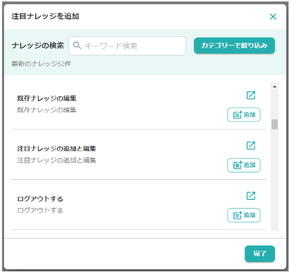Add ログアウトする via 追加 button

[244, 215]
